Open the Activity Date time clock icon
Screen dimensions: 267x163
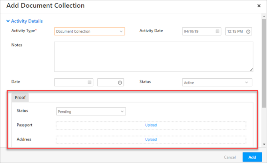(248, 32)
